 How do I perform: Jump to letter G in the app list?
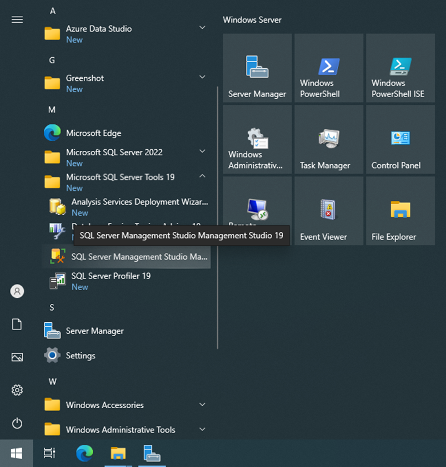click(52, 60)
